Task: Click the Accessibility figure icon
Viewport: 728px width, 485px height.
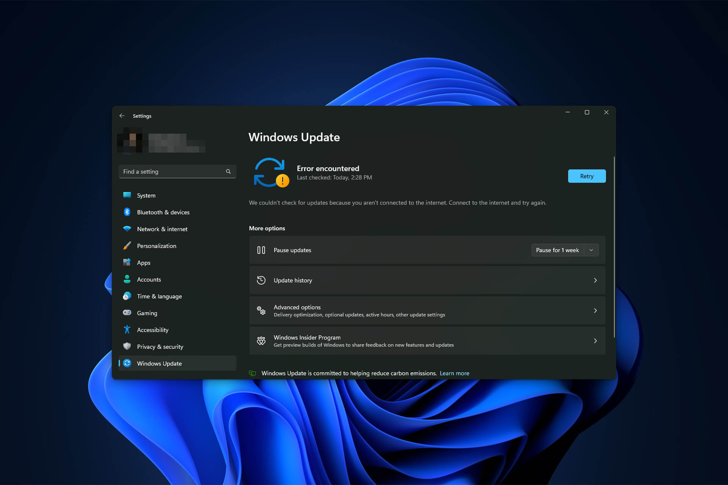Action: coord(127,330)
